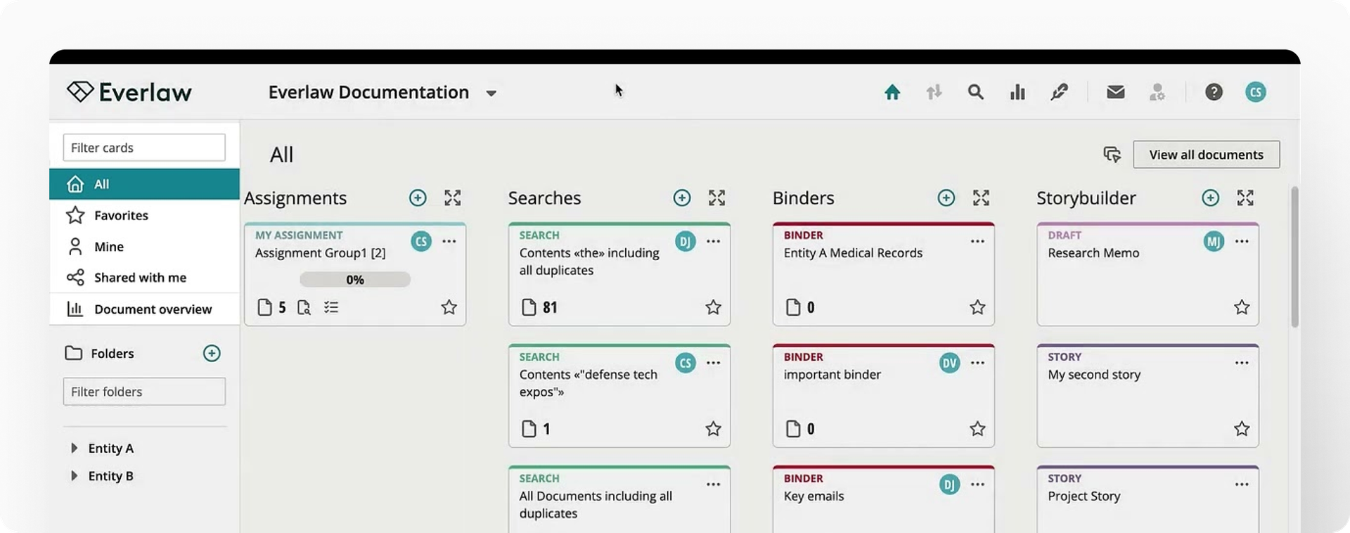Viewport: 1350px width, 533px height.
Task: Click the Filter cards input field
Action: coord(144,148)
